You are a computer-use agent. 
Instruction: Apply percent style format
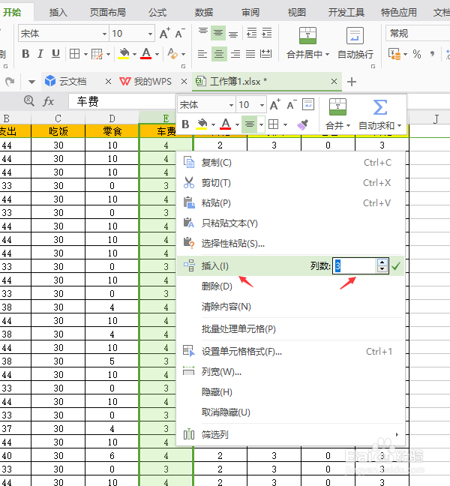[x=417, y=54]
